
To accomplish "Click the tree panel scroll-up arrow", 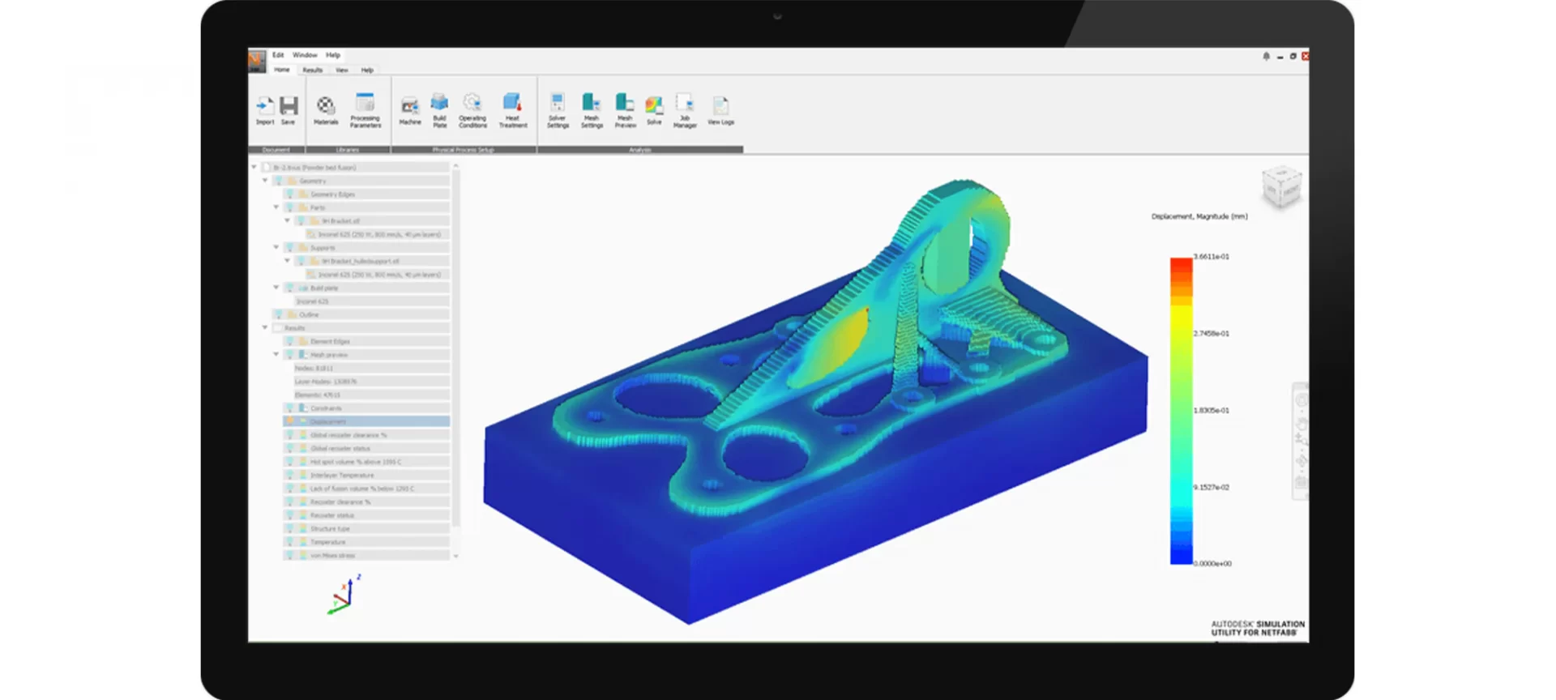I will (455, 166).
